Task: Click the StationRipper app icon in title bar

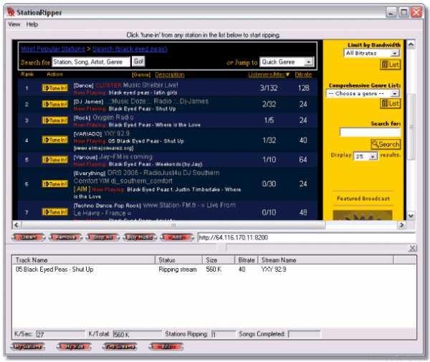Action: click(11, 11)
